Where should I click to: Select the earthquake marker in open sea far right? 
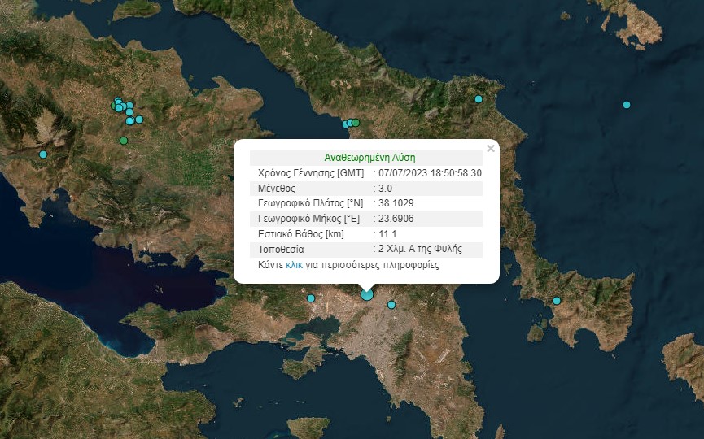tap(627, 105)
